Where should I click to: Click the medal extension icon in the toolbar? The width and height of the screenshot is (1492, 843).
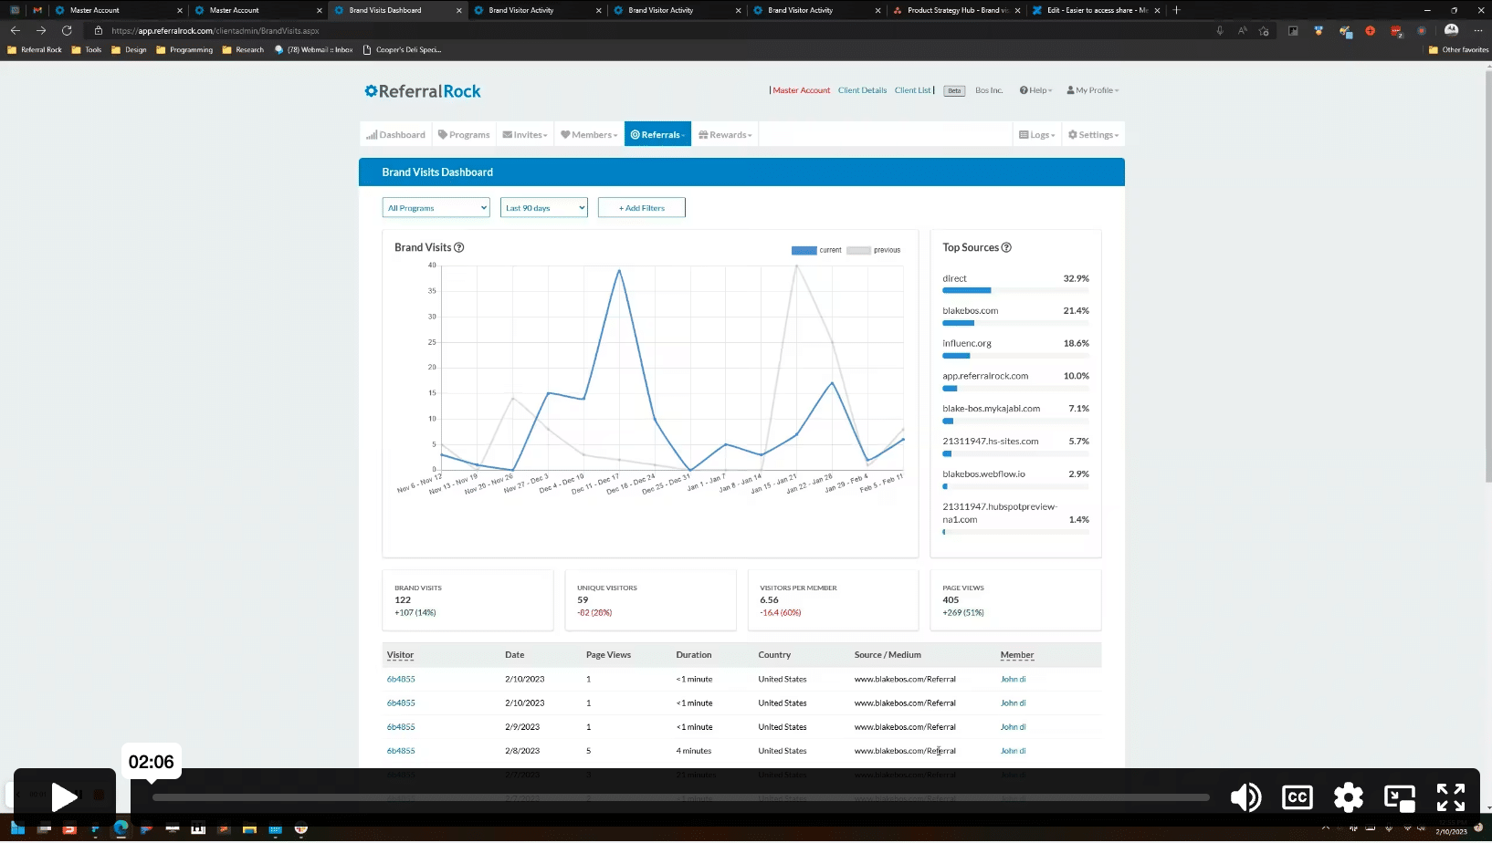tap(1319, 30)
